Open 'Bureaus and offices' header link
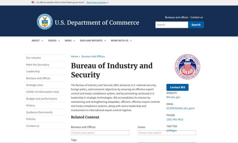The image size is (238, 143). (176, 17)
